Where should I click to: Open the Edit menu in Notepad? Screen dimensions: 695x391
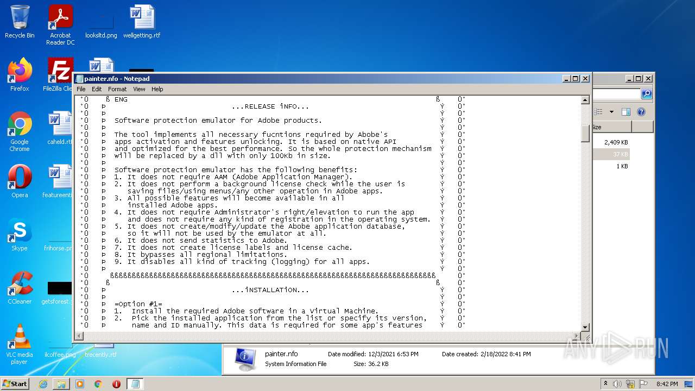point(97,89)
